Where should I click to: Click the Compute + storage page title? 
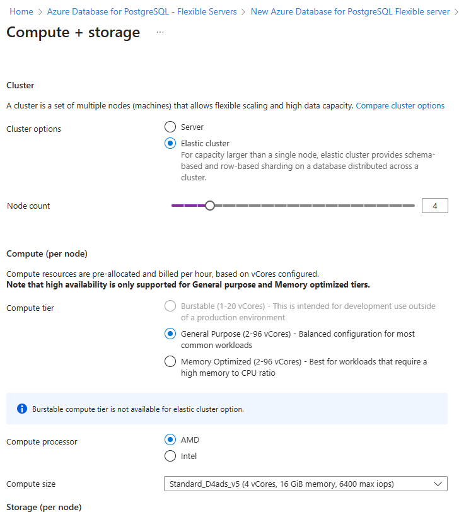tap(73, 33)
